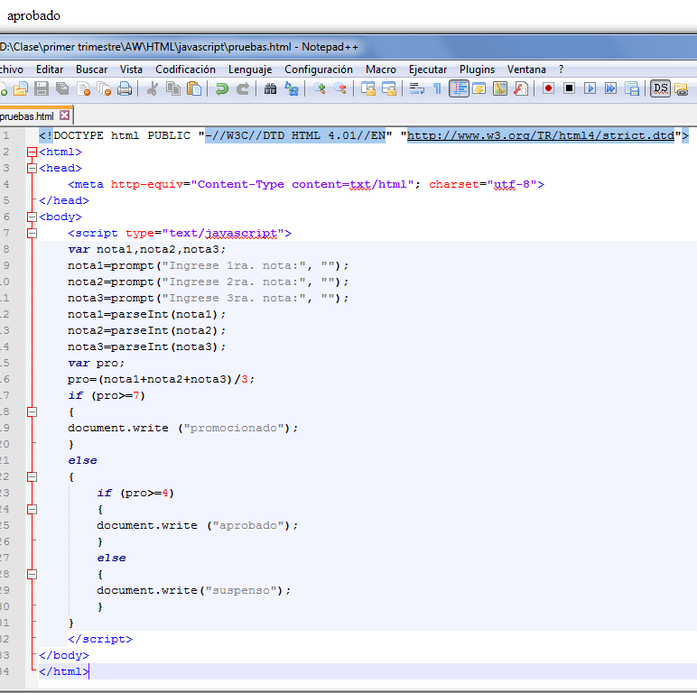Click the Save All toolbar icon
This screenshot has height=693, width=697.
(62, 88)
